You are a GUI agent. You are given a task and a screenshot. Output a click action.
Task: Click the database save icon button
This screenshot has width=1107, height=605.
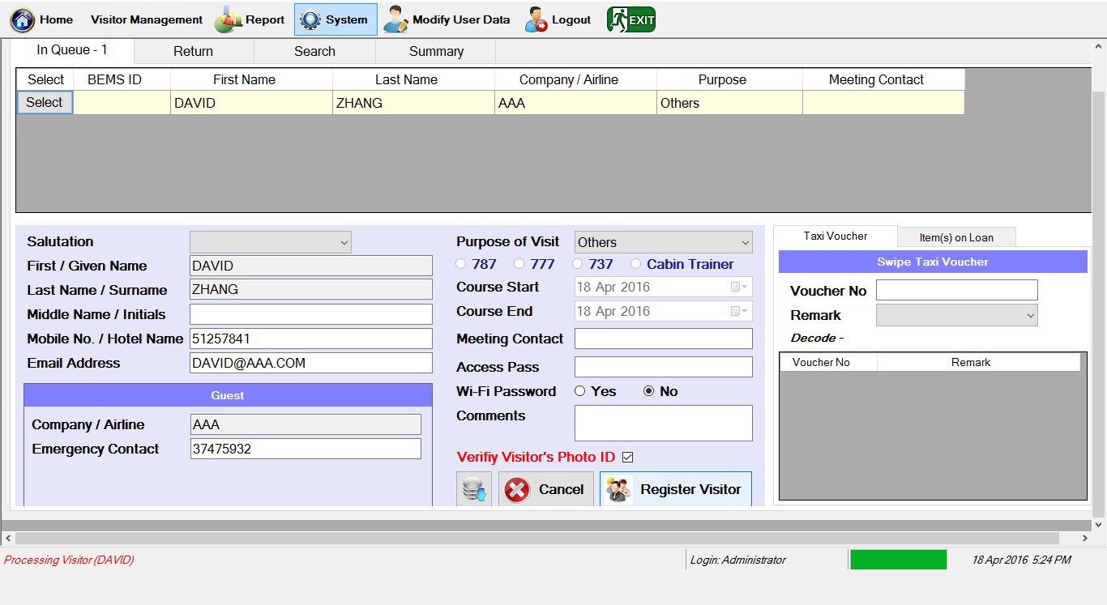point(474,490)
